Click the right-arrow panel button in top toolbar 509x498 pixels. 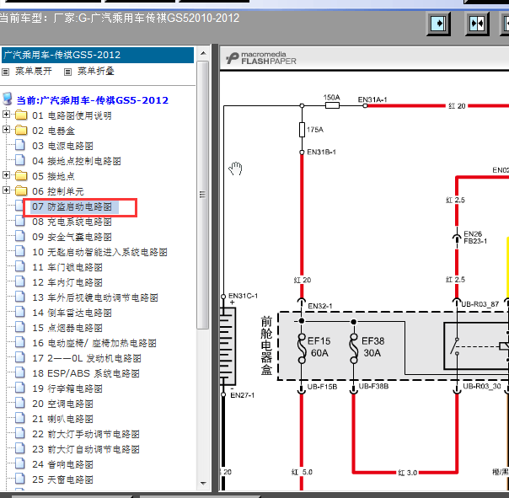[x=438, y=24]
